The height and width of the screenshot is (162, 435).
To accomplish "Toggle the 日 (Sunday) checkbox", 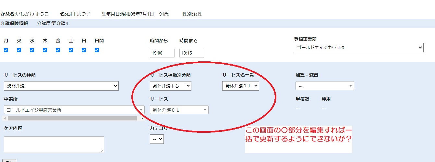I will tap(84, 50).
